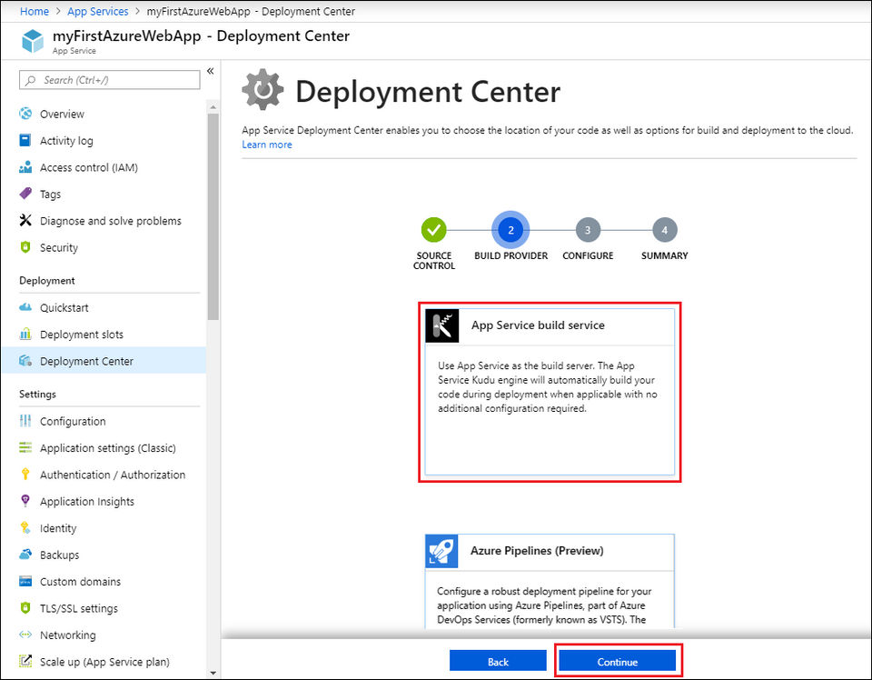Click the sidebar scroll-up arrow
Viewport: 872px width, 680px height.
[x=213, y=106]
